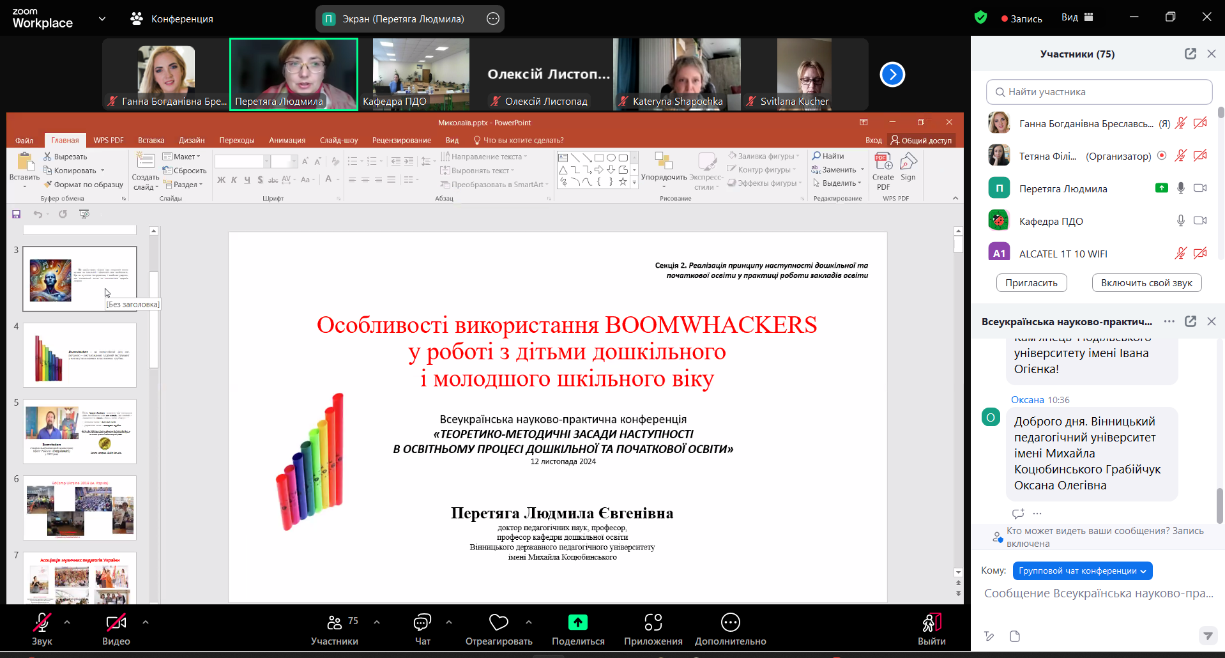Click the Конференция meeting tab
The height and width of the screenshot is (658, 1225).
coord(172,19)
